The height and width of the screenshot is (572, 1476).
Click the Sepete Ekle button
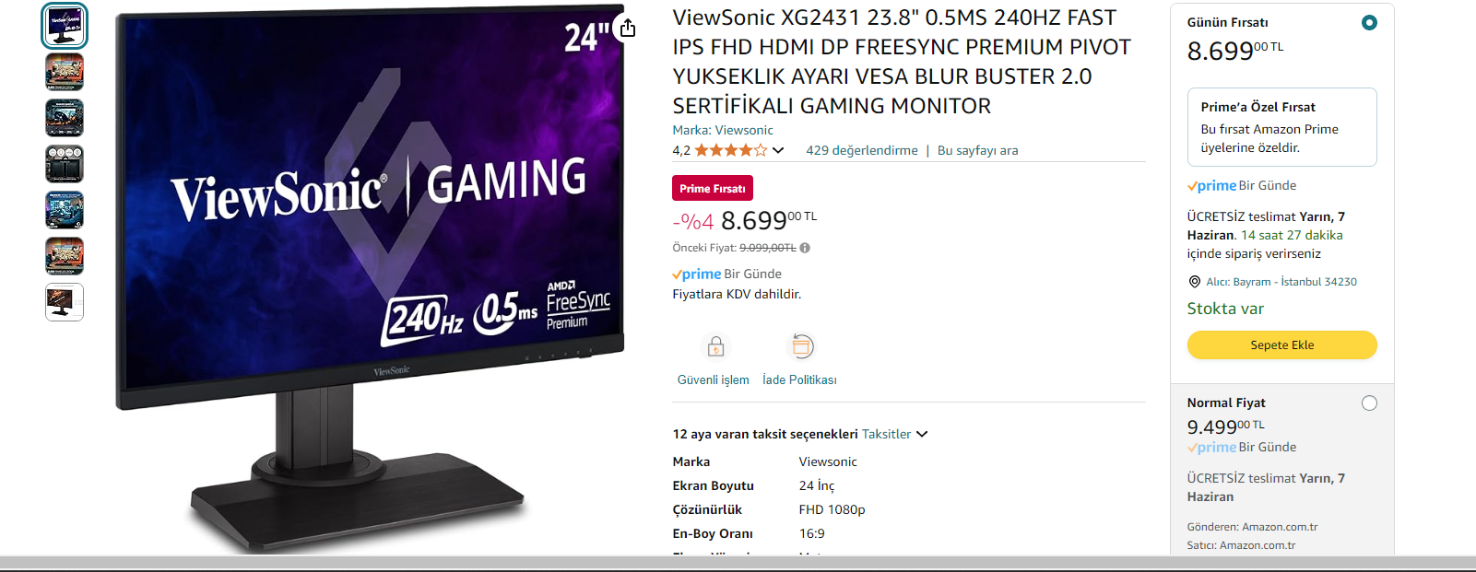click(x=1281, y=344)
